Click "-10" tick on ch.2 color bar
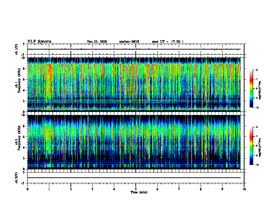Screen dimensions: 275x212 [257, 165]
